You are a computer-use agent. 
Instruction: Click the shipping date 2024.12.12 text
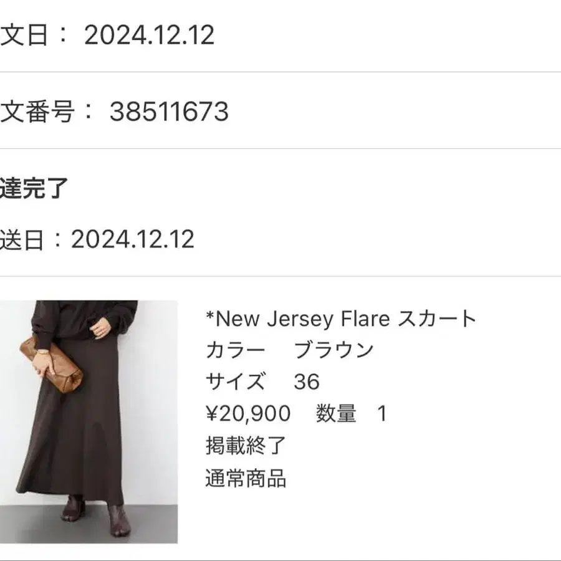(x=132, y=239)
